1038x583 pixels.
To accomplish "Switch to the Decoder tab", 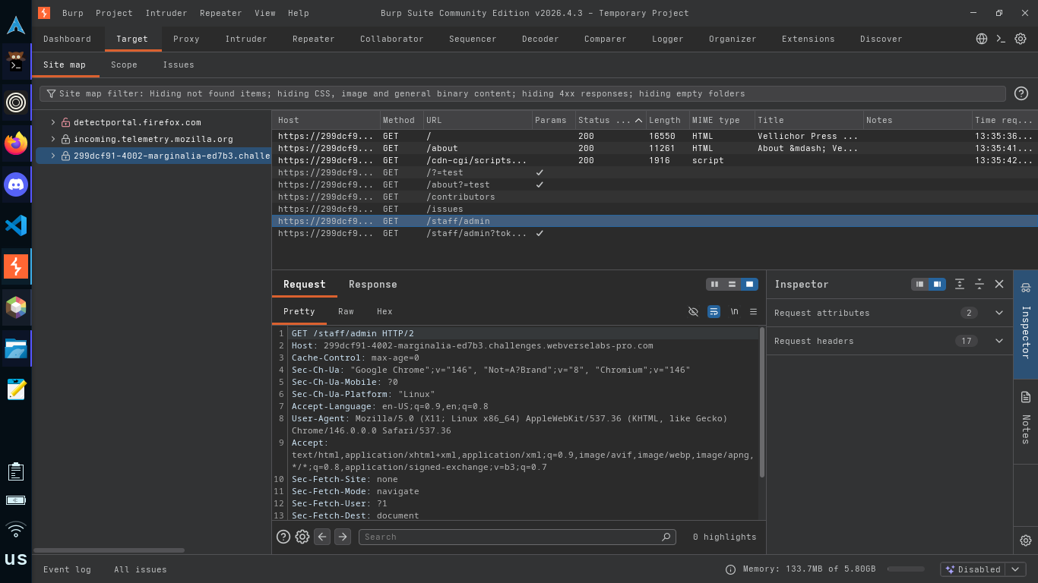I will tap(540, 39).
